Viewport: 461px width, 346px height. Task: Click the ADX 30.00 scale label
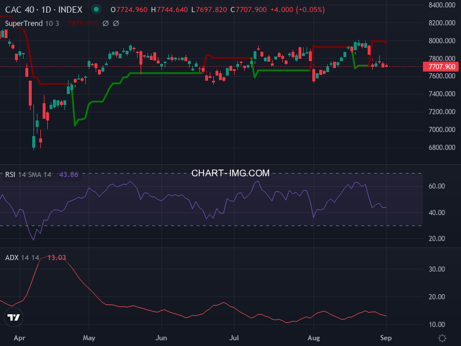click(x=437, y=269)
